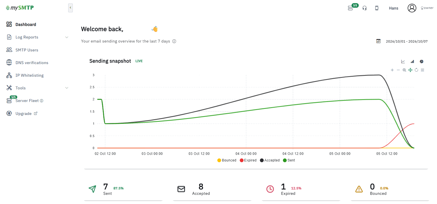
Task: Click the Bounced stat warning icon
Action: coord(359,189)
